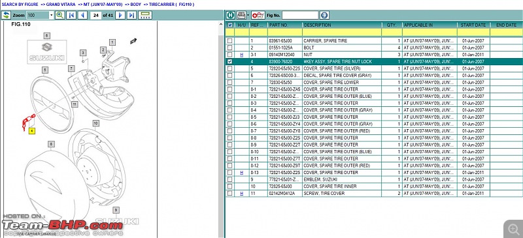Go to next figure page
The width and height of the screenshot is (523, 238).
[x=120, y=15]
